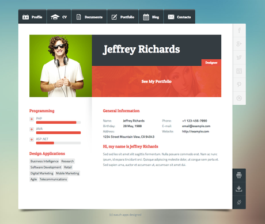265x224 pixels.
Task: Click the General Information heading
Action: [121, 111]
